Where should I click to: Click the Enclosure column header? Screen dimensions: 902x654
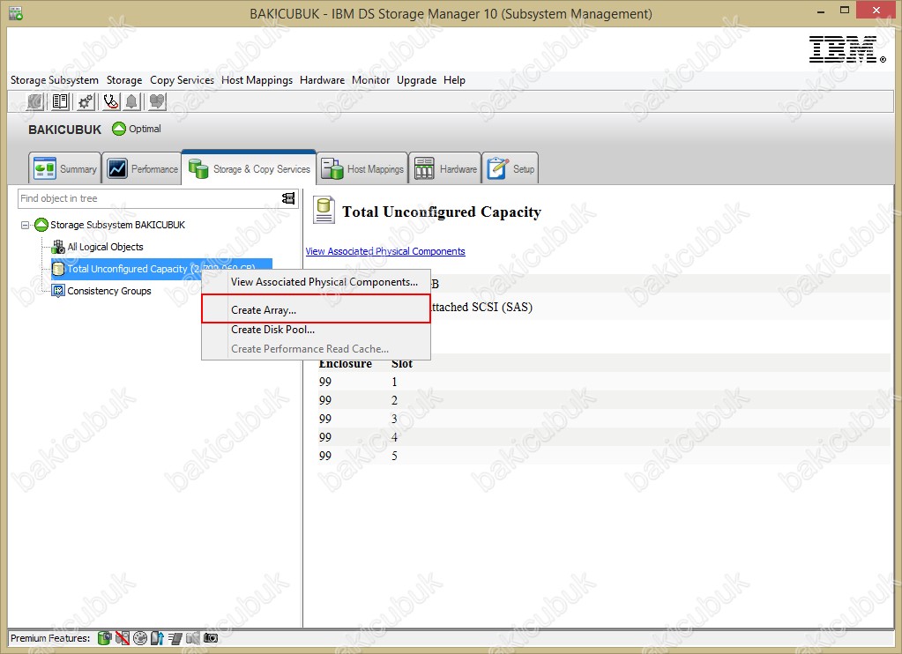pos(345,363)
